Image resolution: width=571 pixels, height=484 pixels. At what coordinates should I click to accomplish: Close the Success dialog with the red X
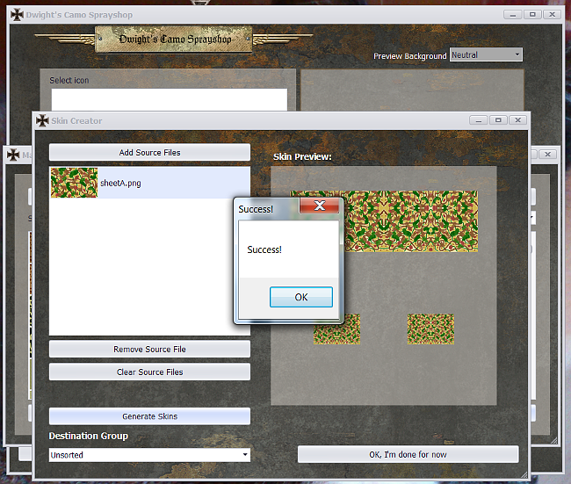[320, 206]
